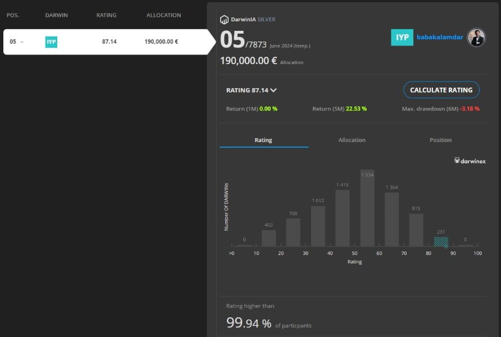
Task: Click the 1 415 histogram bar
Action: (x=343, y=218)
